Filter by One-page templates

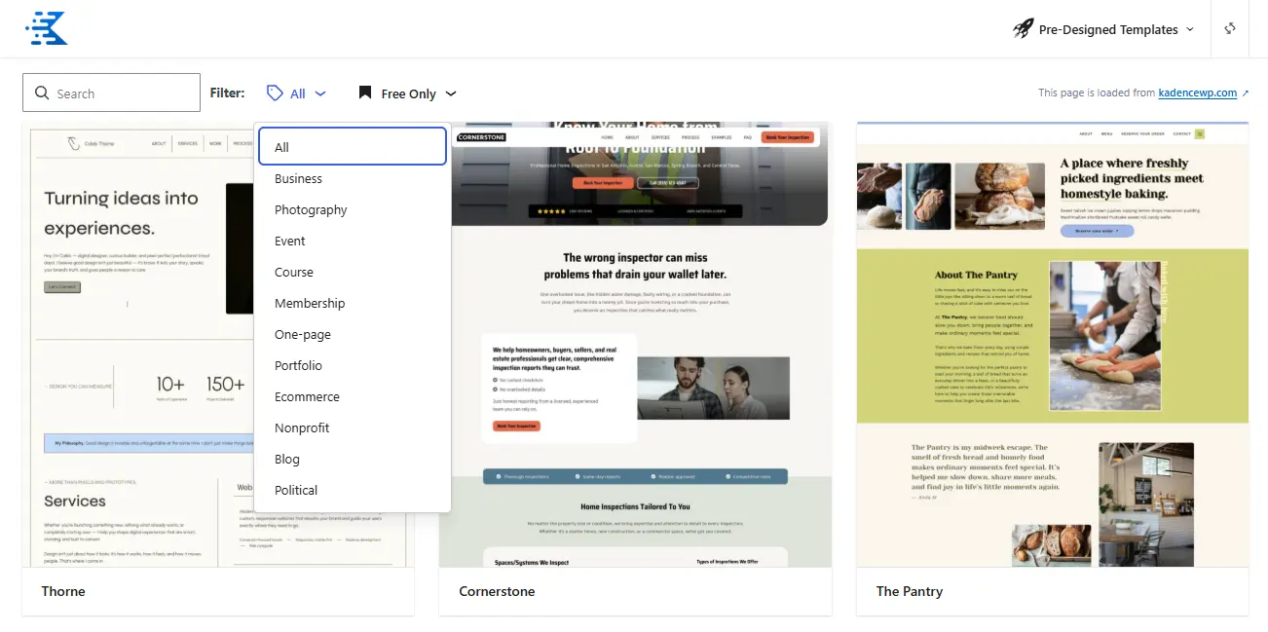[x=353, y=334]
